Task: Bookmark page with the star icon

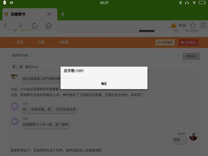Action: pos(193,25)
